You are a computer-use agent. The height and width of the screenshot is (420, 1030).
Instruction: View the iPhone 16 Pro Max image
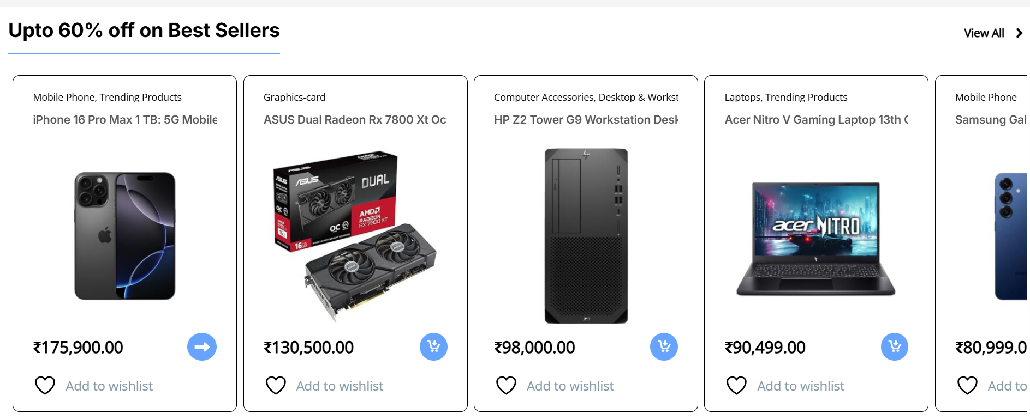tap(125, 236)
